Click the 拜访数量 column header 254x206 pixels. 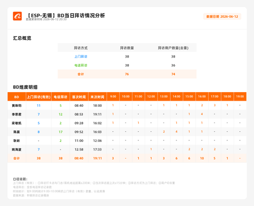tap(127, 48)
